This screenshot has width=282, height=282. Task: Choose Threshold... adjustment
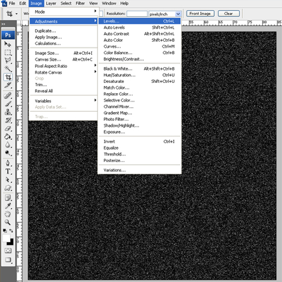coord(139,154)
